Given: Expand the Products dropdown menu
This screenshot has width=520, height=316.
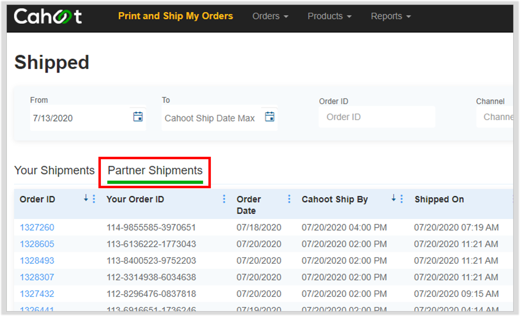Looking at the screenshot, I should [329, 16].
